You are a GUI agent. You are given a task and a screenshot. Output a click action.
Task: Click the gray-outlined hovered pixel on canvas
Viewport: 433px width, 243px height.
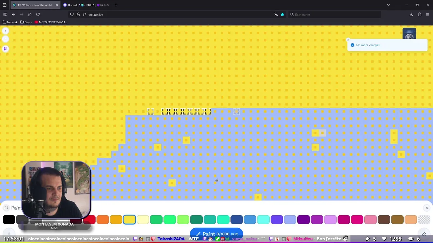coord(236,112)
